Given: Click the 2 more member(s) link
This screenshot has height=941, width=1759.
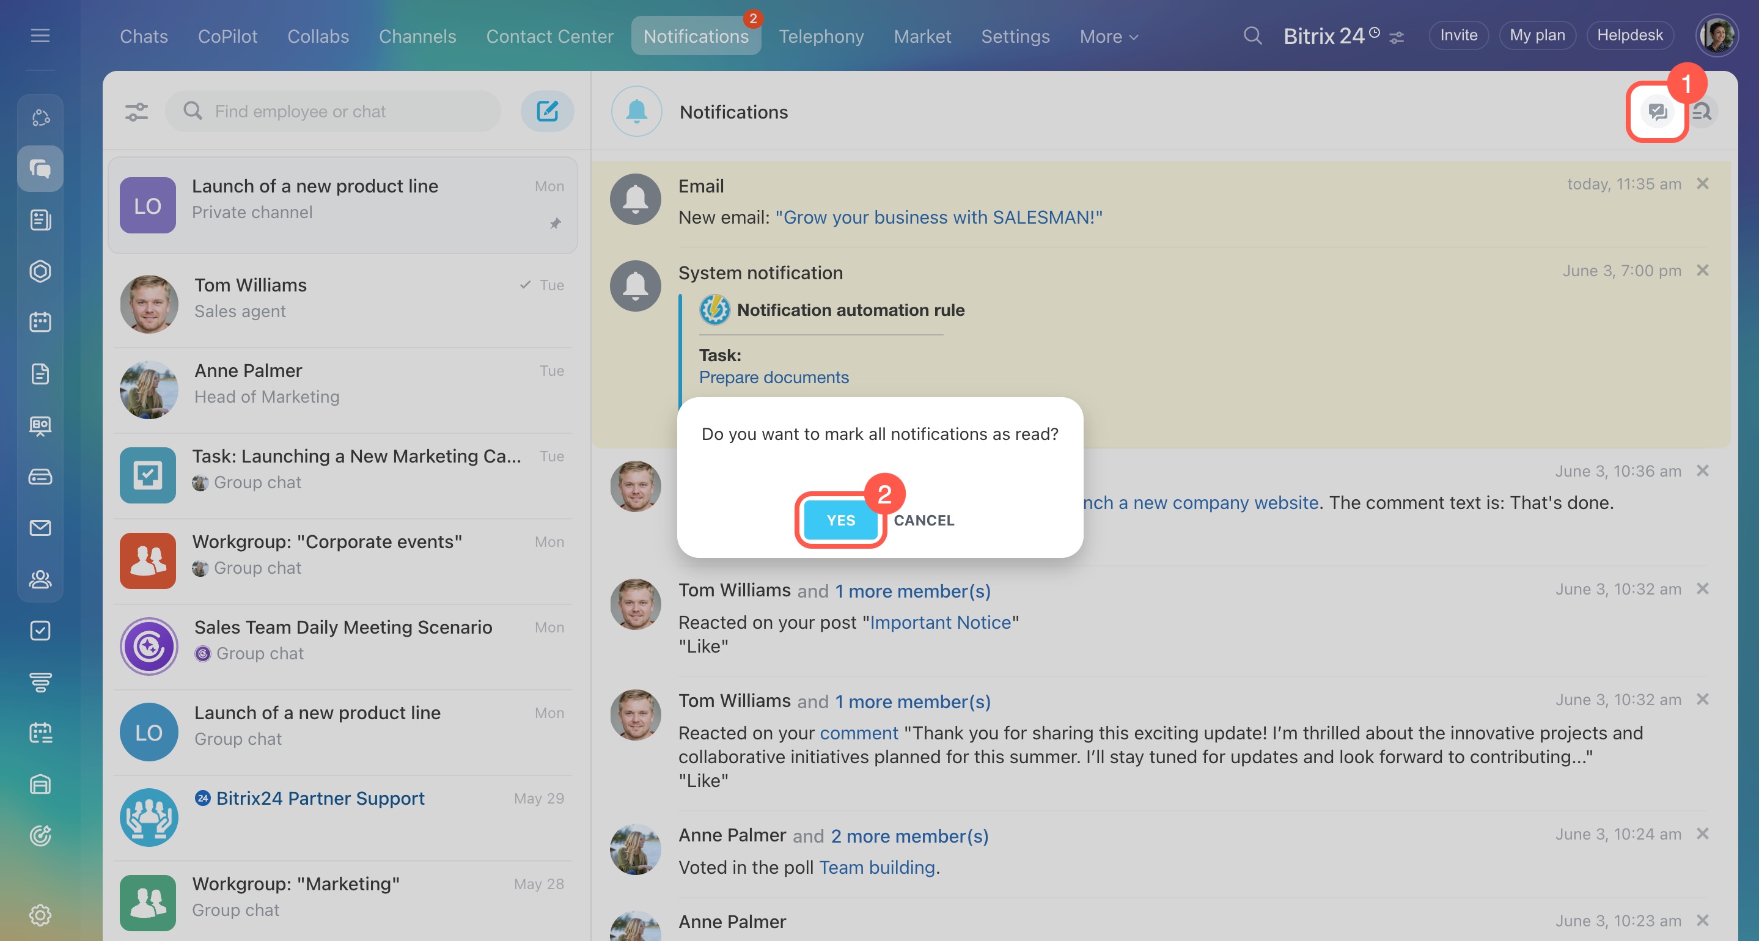Looking at the screenshot, I should [x=909, y=836].
